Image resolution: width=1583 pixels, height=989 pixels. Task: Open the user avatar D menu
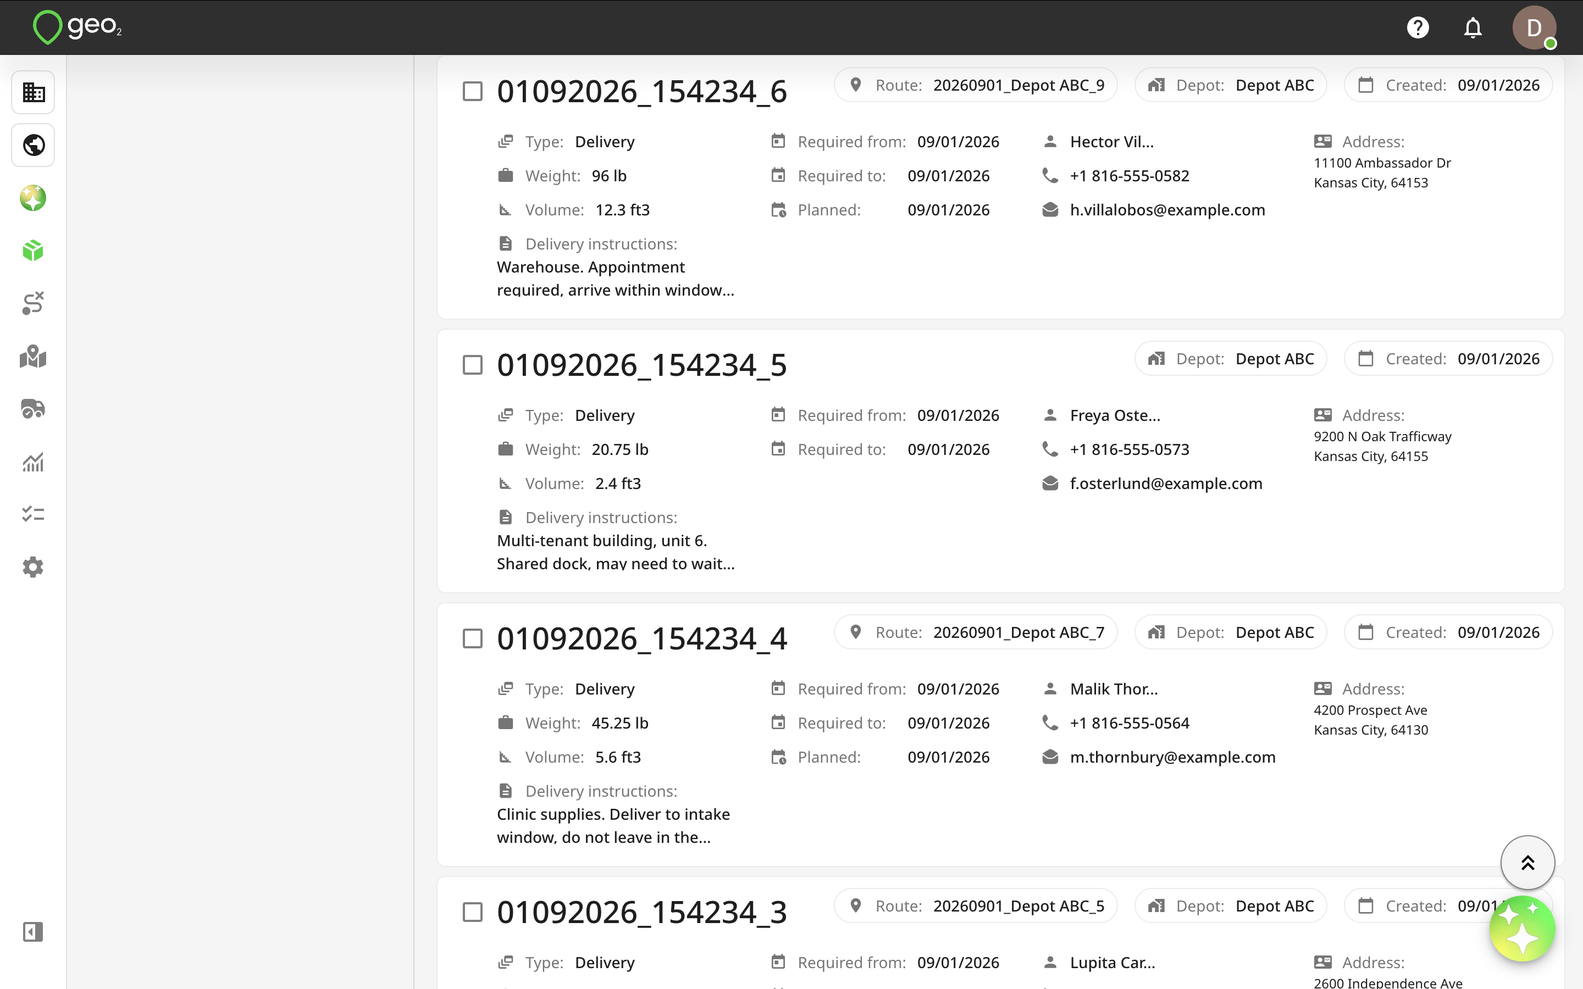tap(1534, 27)
